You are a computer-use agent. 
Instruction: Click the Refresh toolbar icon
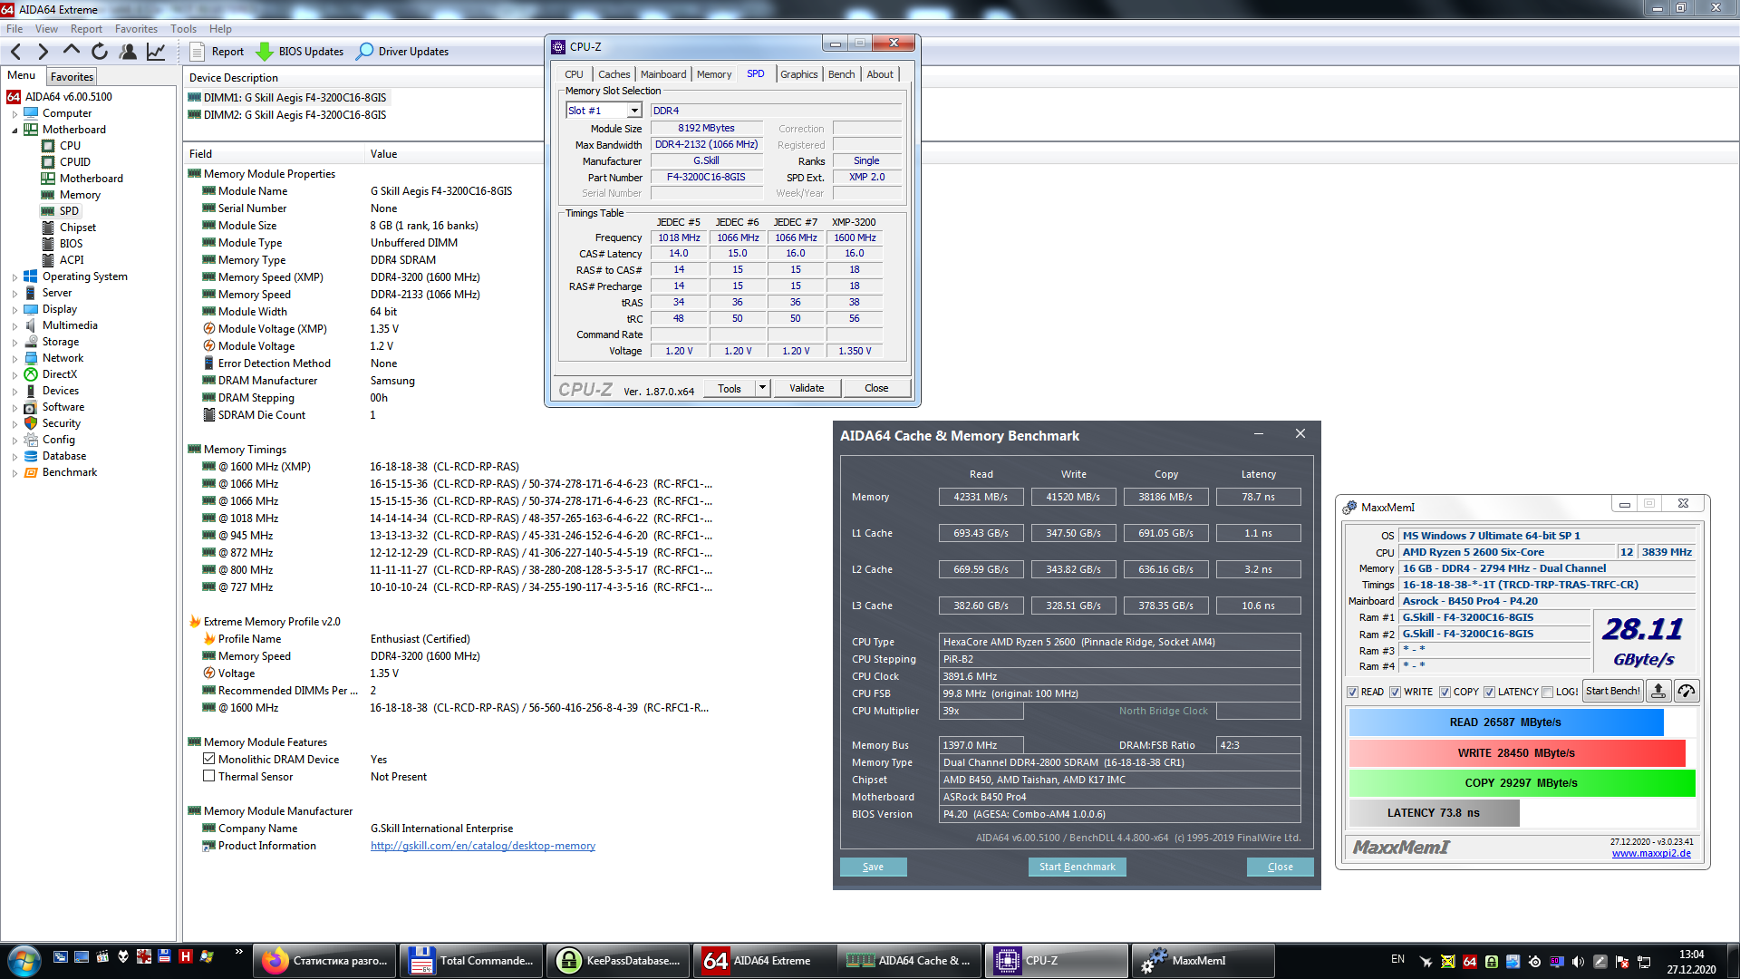(x=100, y=52)
